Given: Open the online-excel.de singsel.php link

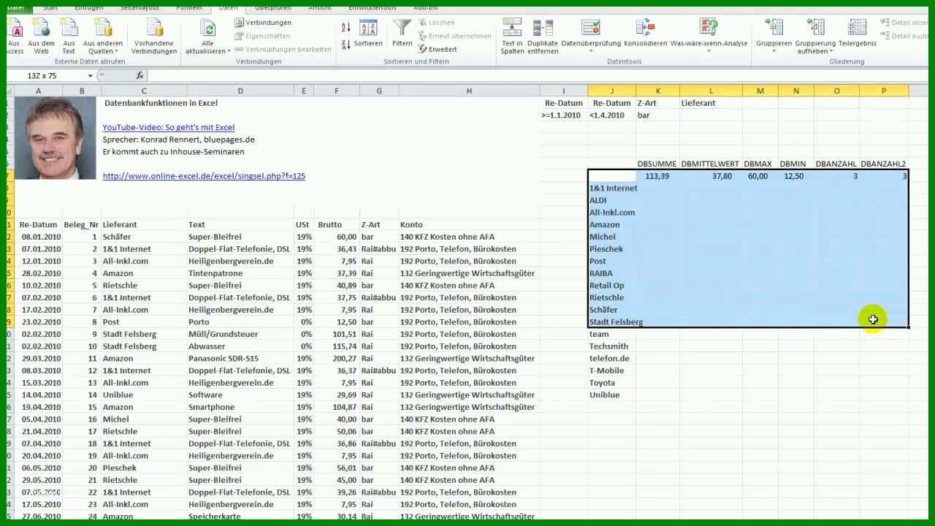Looking at the screenshot, I should click(x=204, y=176).
